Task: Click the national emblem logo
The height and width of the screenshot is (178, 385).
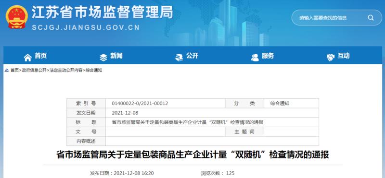Action: coord(16,17)
